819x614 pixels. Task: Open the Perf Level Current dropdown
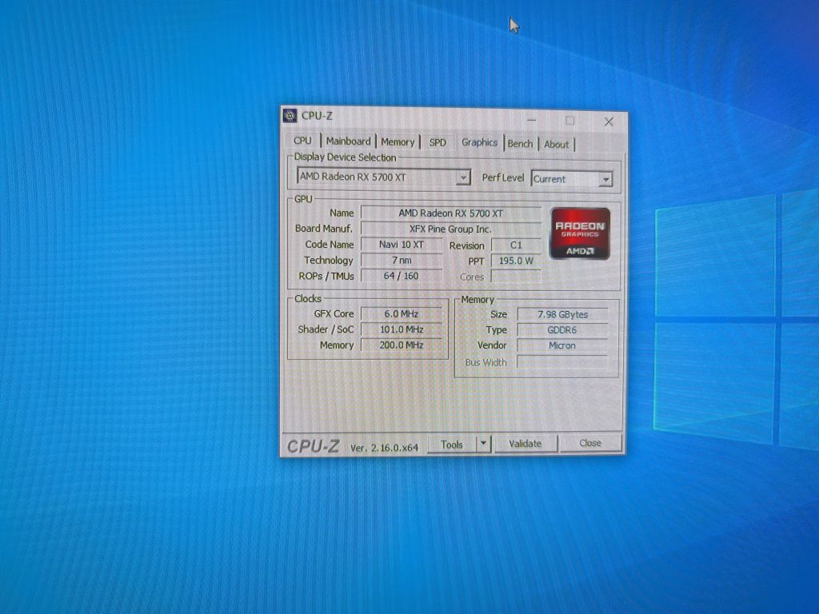point(571,179)
